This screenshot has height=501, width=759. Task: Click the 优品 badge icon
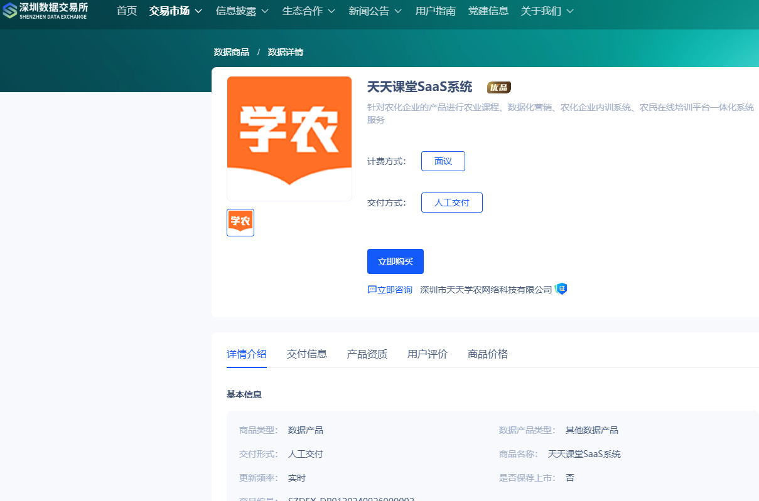pos(499,87)
